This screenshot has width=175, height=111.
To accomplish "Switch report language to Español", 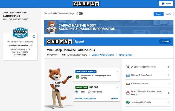I will (x=168, y=14).
